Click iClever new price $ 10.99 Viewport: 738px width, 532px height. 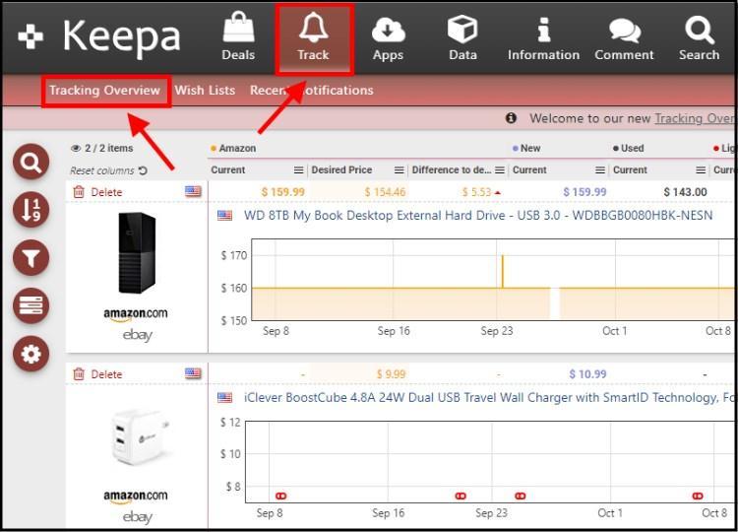(587, 374)
